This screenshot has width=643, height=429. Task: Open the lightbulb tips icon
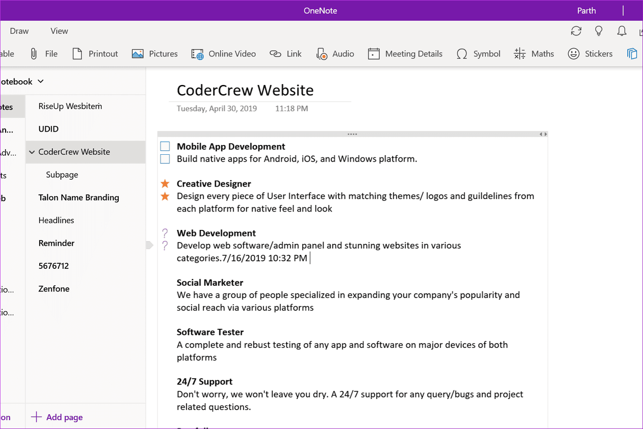point(599,31)
